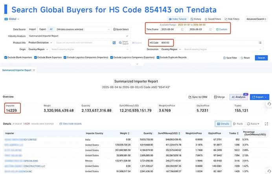Open importer ending in GY LIMITED

click(21, 140)
